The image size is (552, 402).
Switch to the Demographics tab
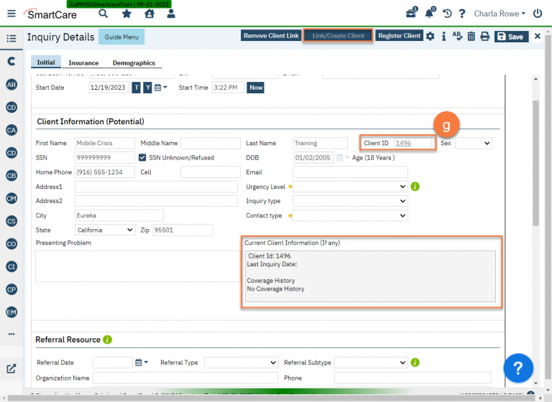pyautogui.click(x=134, y=63)
